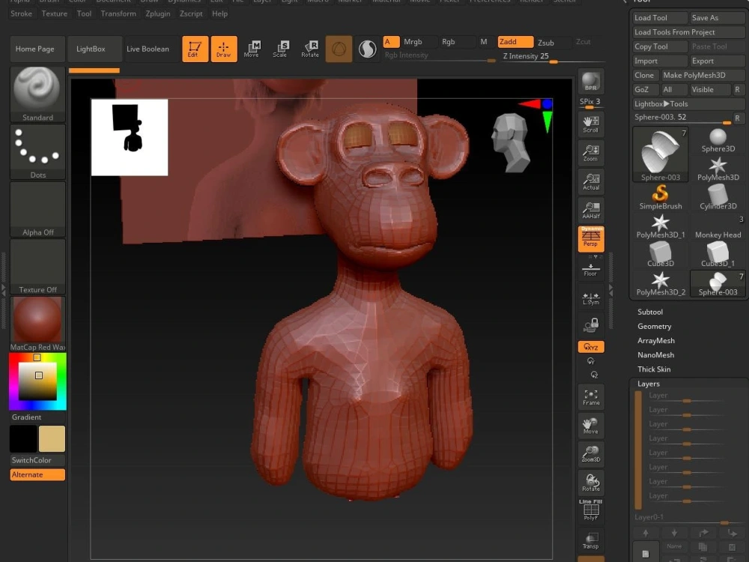749x562 pixels.
Task: Activate the Draw mode button
Action: tap(223, 49)
